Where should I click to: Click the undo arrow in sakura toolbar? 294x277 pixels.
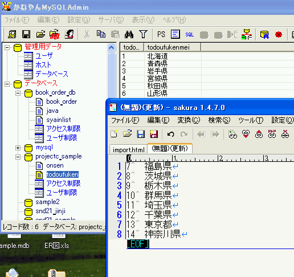[170, 135]
